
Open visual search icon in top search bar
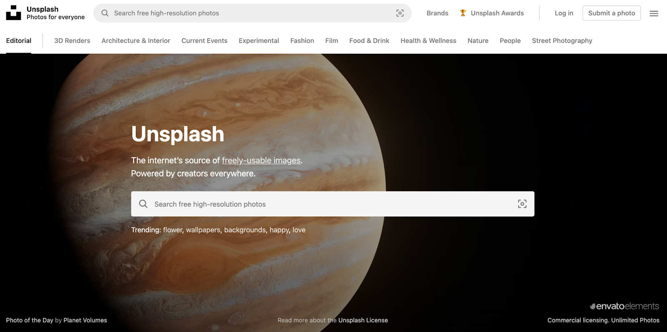400,13
